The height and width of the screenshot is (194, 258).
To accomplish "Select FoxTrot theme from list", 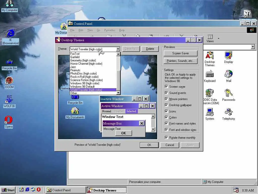I will tap(93, 54).
